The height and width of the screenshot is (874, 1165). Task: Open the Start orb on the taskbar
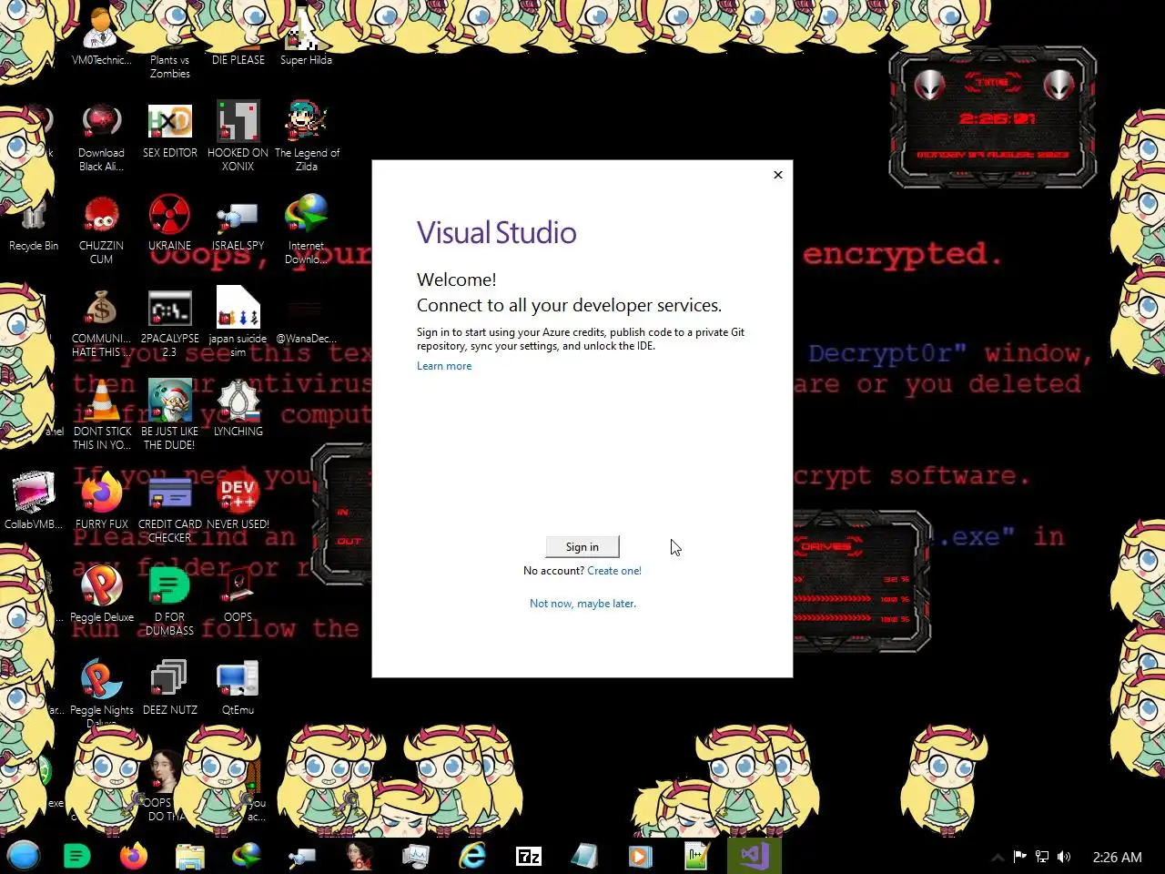24,856
